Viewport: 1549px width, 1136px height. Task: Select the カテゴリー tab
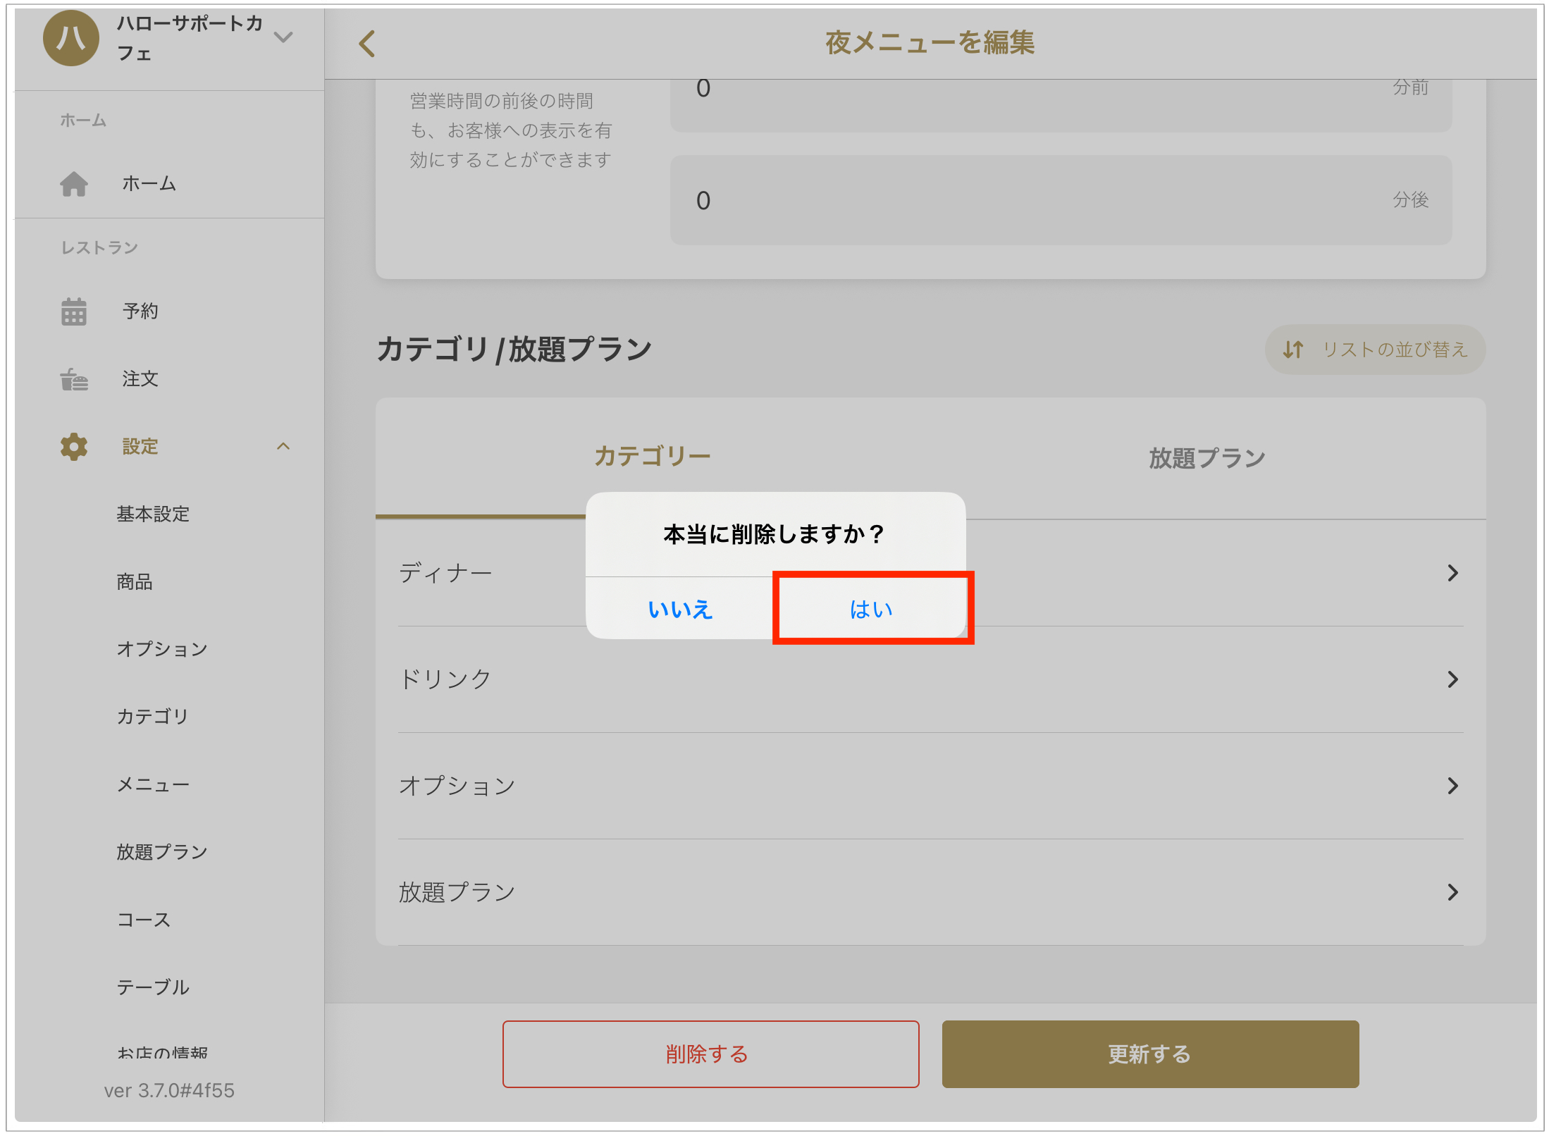[x=652, y=457]
